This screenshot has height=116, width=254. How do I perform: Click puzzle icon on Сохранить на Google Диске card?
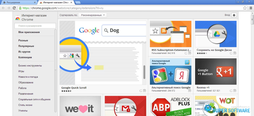[235, 53]
